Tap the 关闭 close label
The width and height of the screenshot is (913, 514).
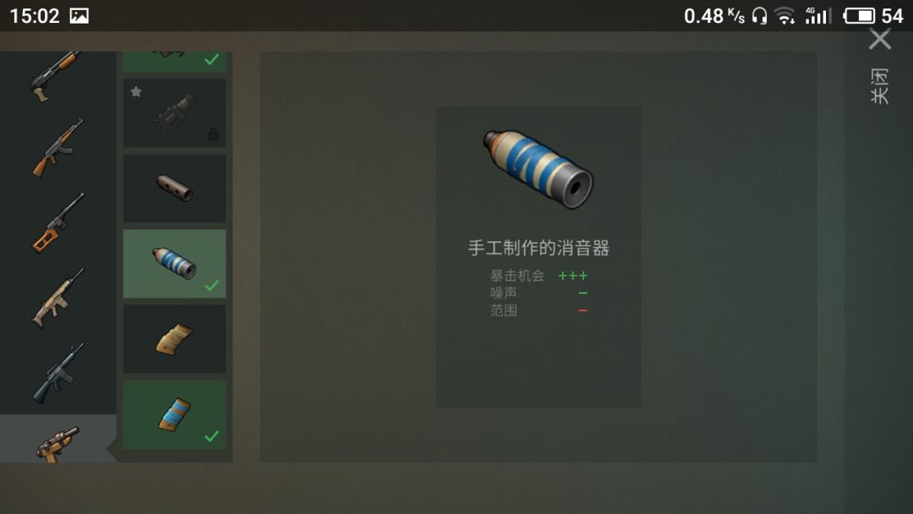coord(880,86)
